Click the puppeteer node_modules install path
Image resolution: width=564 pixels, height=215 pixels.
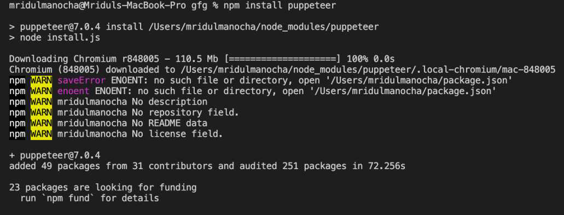pos(282,27)
